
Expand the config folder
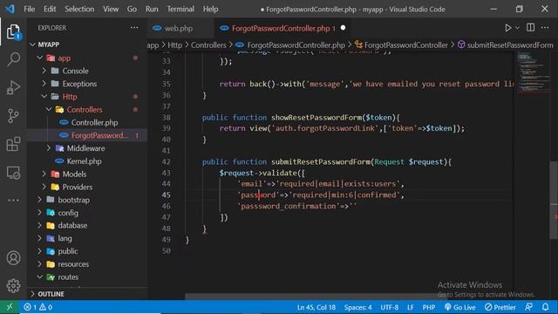click(x=40, y=213)
